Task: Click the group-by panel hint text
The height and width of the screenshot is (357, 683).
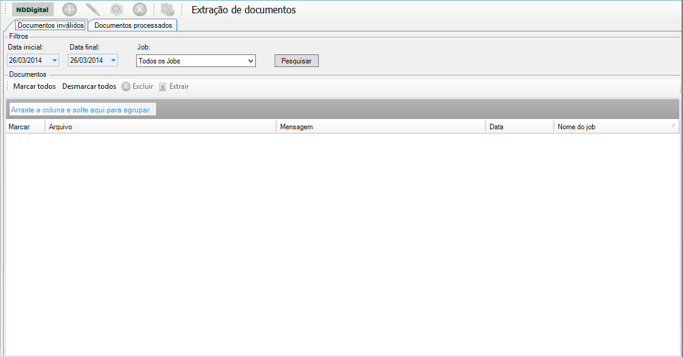Action: click(x=81, y=110)
